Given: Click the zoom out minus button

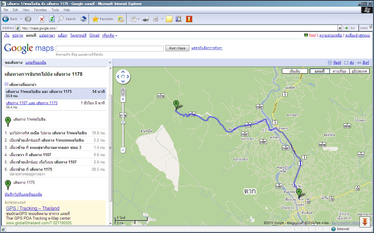Looking at the screenshot, I should (x=123, y=150).
